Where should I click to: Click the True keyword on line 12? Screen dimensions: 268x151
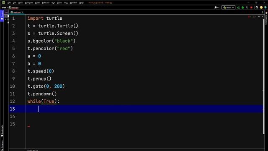point(49,102)
